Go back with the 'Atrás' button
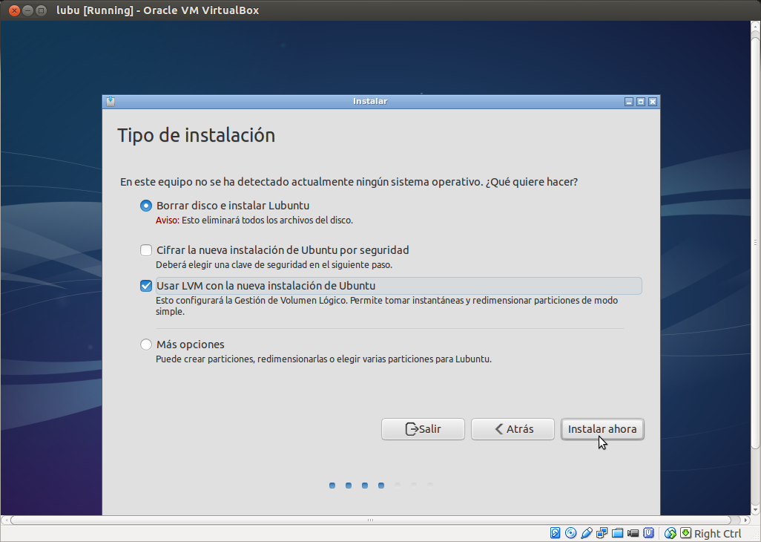 coord(513,429)
